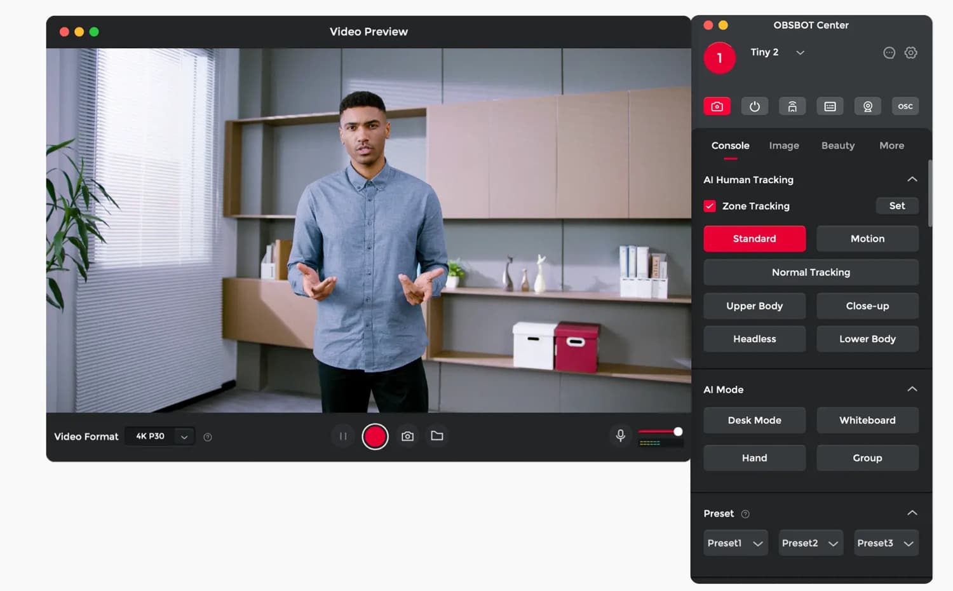The height and width of the screenshot is (591, 953).
Task: Take a snapshot with the camera icon
Action: [408, 437]
